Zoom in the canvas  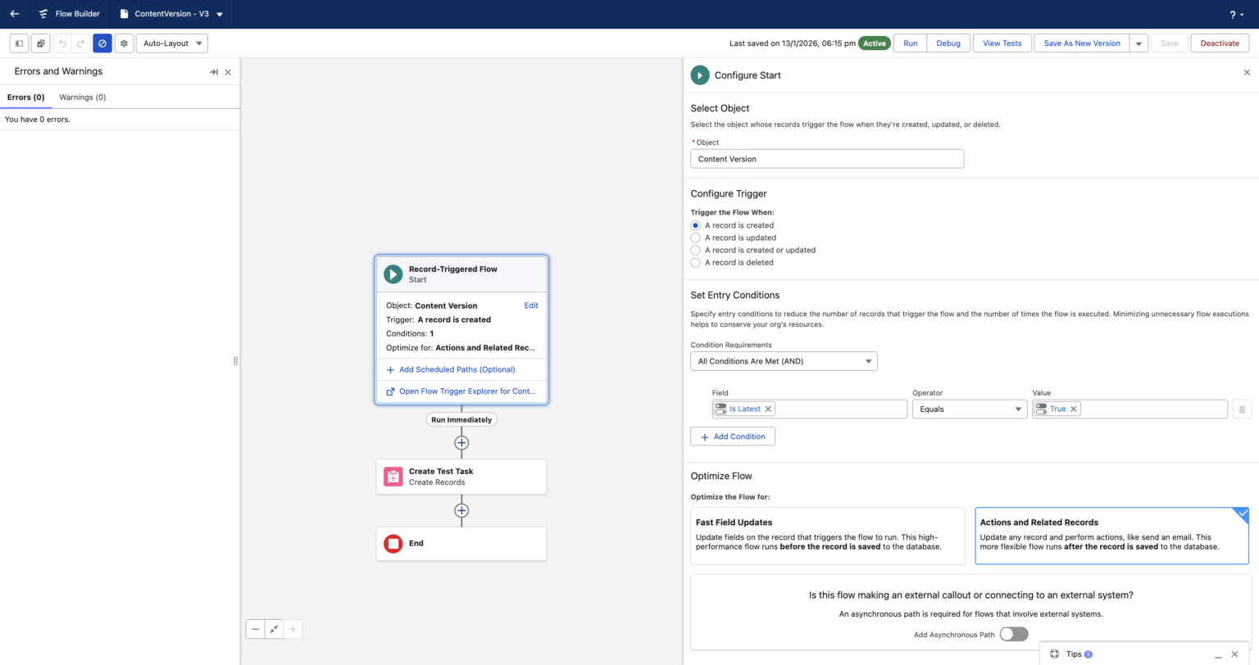click(x=293, y=629)
